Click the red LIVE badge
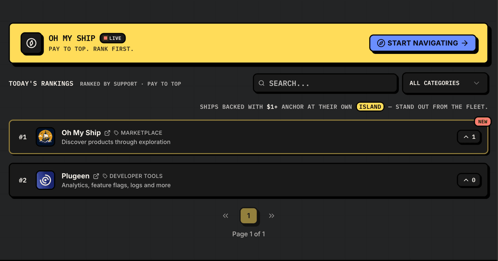Image resolution: width=498 pixels, height=261 pixels. pyautogui.click(x=112, y=38)
